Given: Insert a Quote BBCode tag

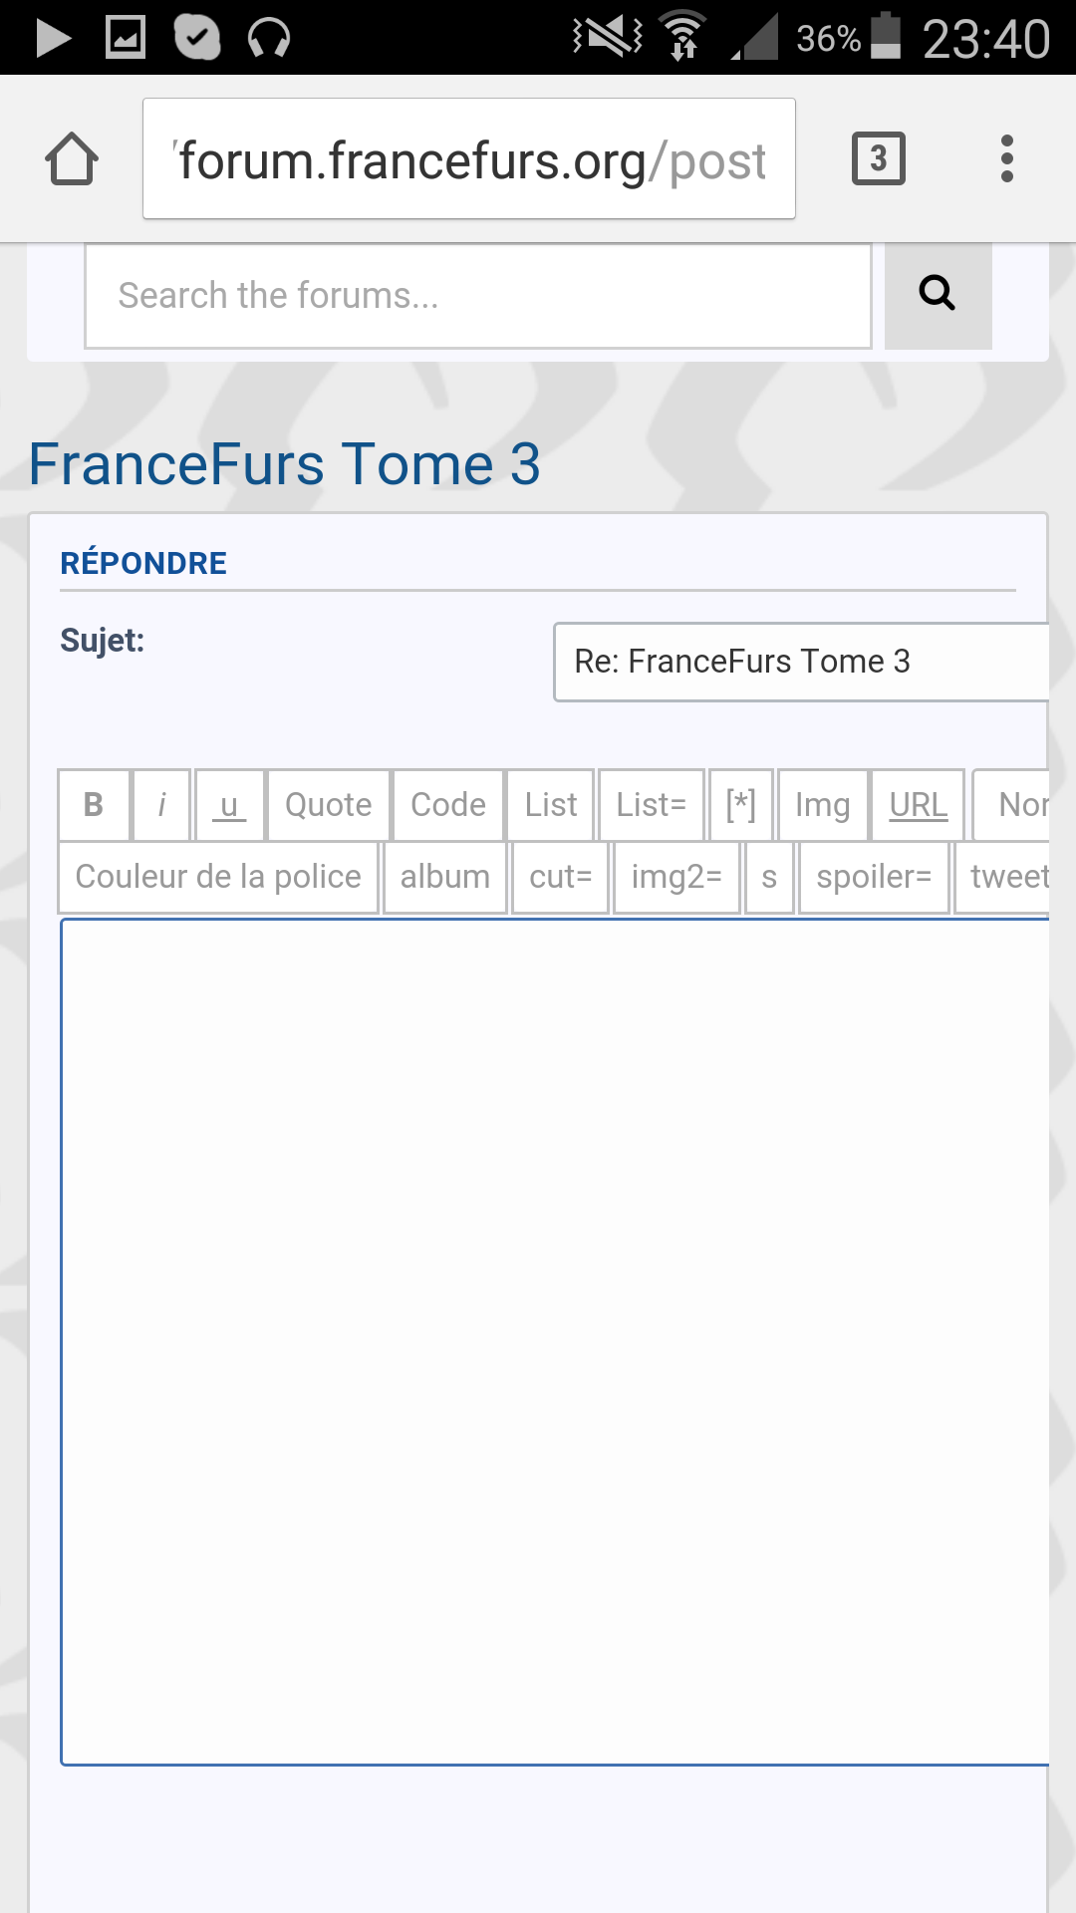Looking at the screenshot, I should (x=328, y=805).
